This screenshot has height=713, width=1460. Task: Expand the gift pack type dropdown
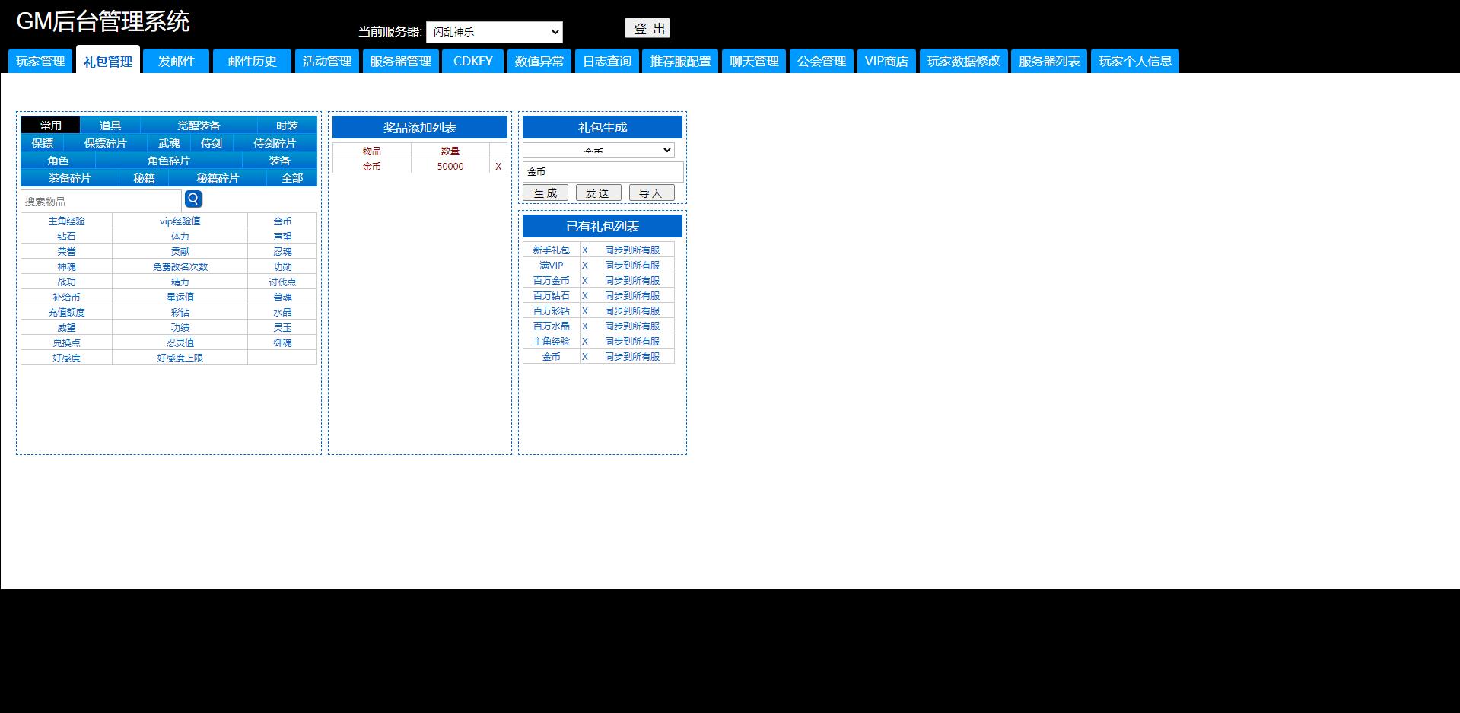pos(598,151)
